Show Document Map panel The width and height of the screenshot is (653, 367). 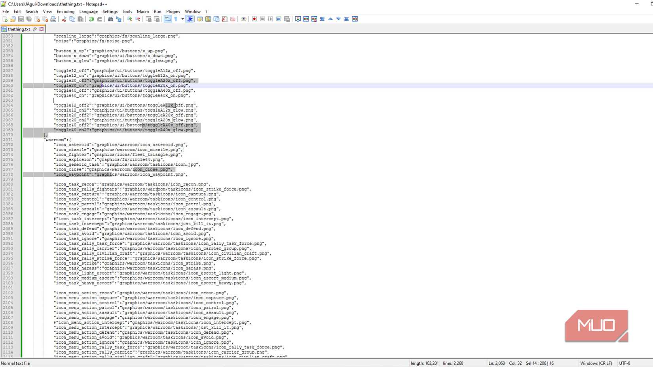point(208,19)
